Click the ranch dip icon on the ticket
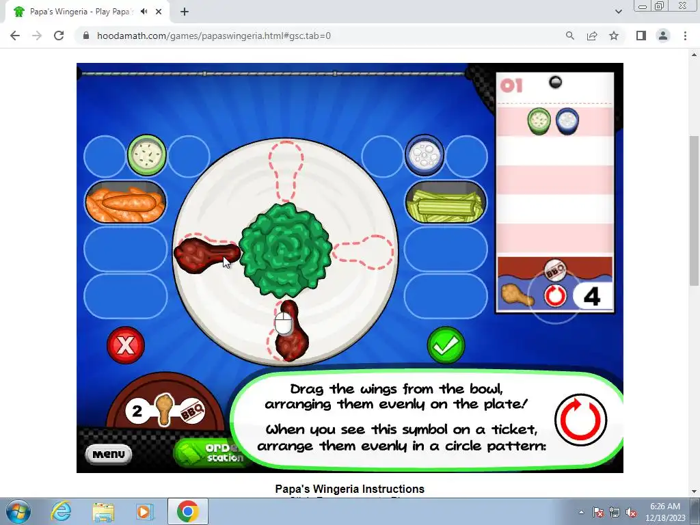 coord(539,122)
